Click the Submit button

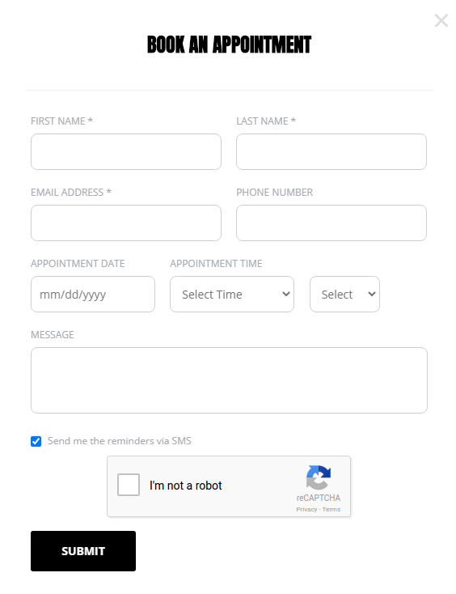click(x=83, y=551)
